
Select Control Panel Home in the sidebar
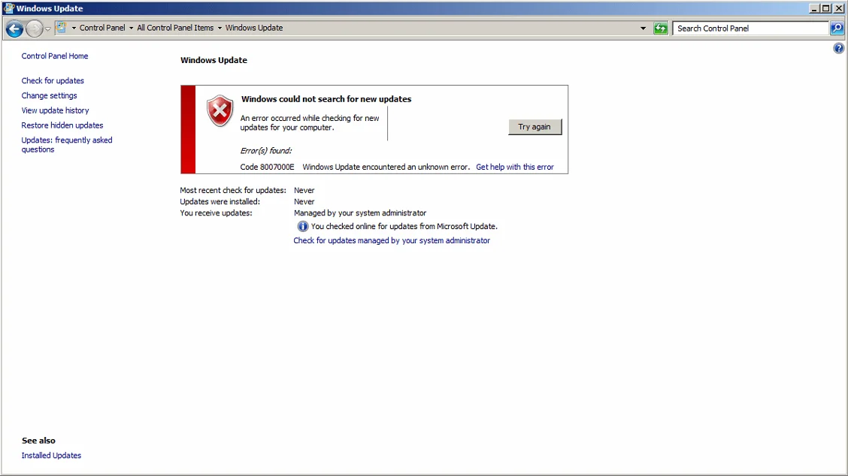pos(54,56)
